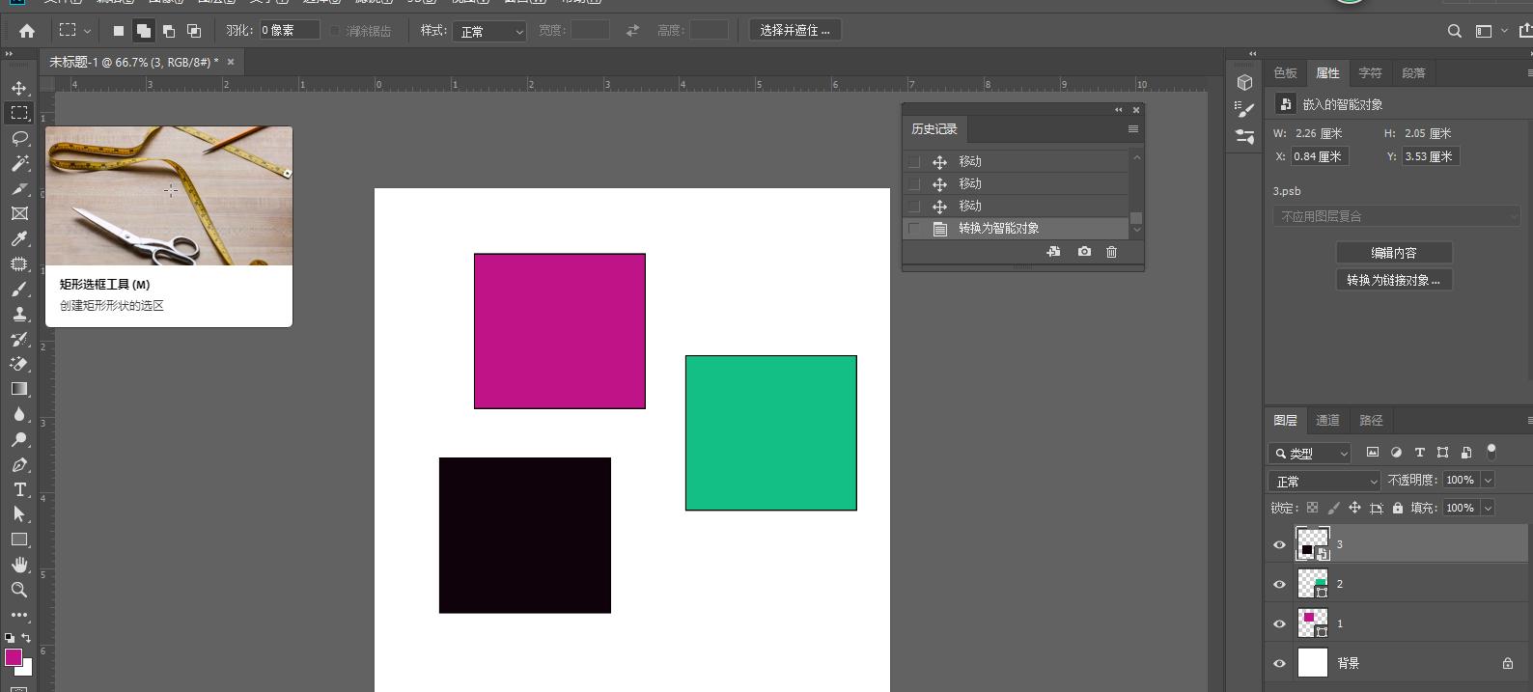Switch to the 通道 tab
The height and width of the screenshot is (692, 1533).
(x=1327, y=420)
